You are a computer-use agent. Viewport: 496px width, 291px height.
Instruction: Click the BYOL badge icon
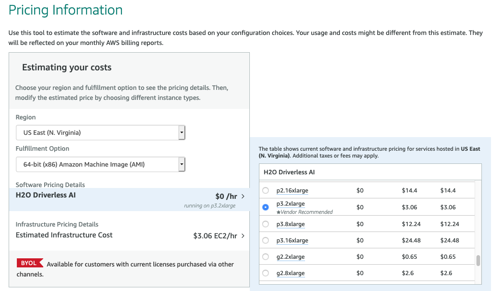[30, 263]
